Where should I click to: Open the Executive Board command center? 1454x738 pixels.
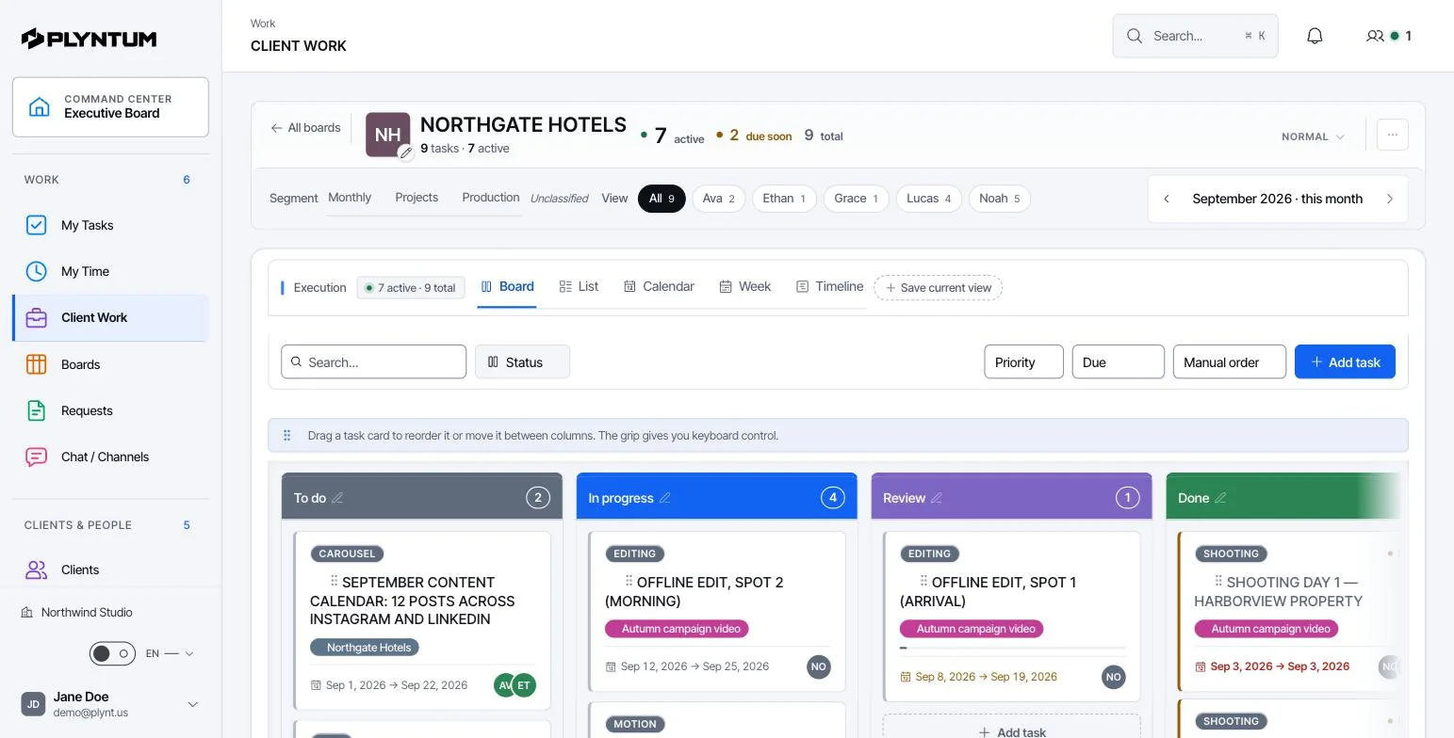click(110, 106)
